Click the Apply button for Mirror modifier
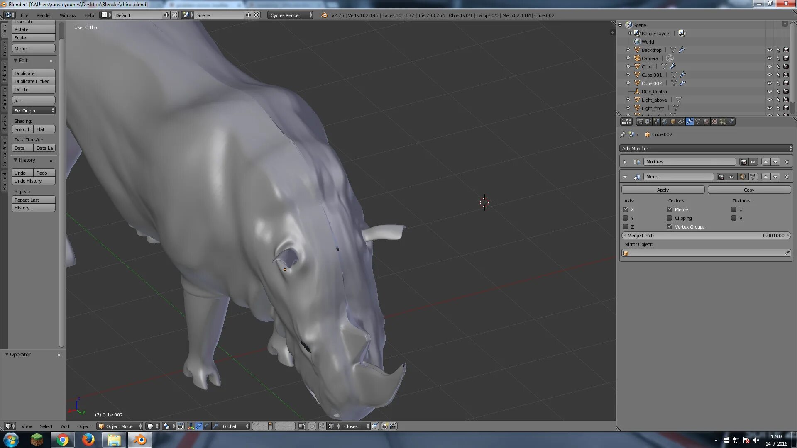 663,190
